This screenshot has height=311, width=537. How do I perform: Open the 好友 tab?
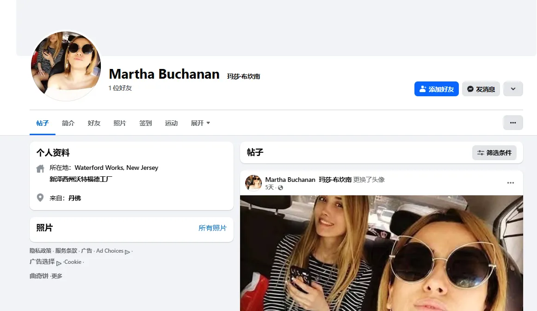[94, 123]
